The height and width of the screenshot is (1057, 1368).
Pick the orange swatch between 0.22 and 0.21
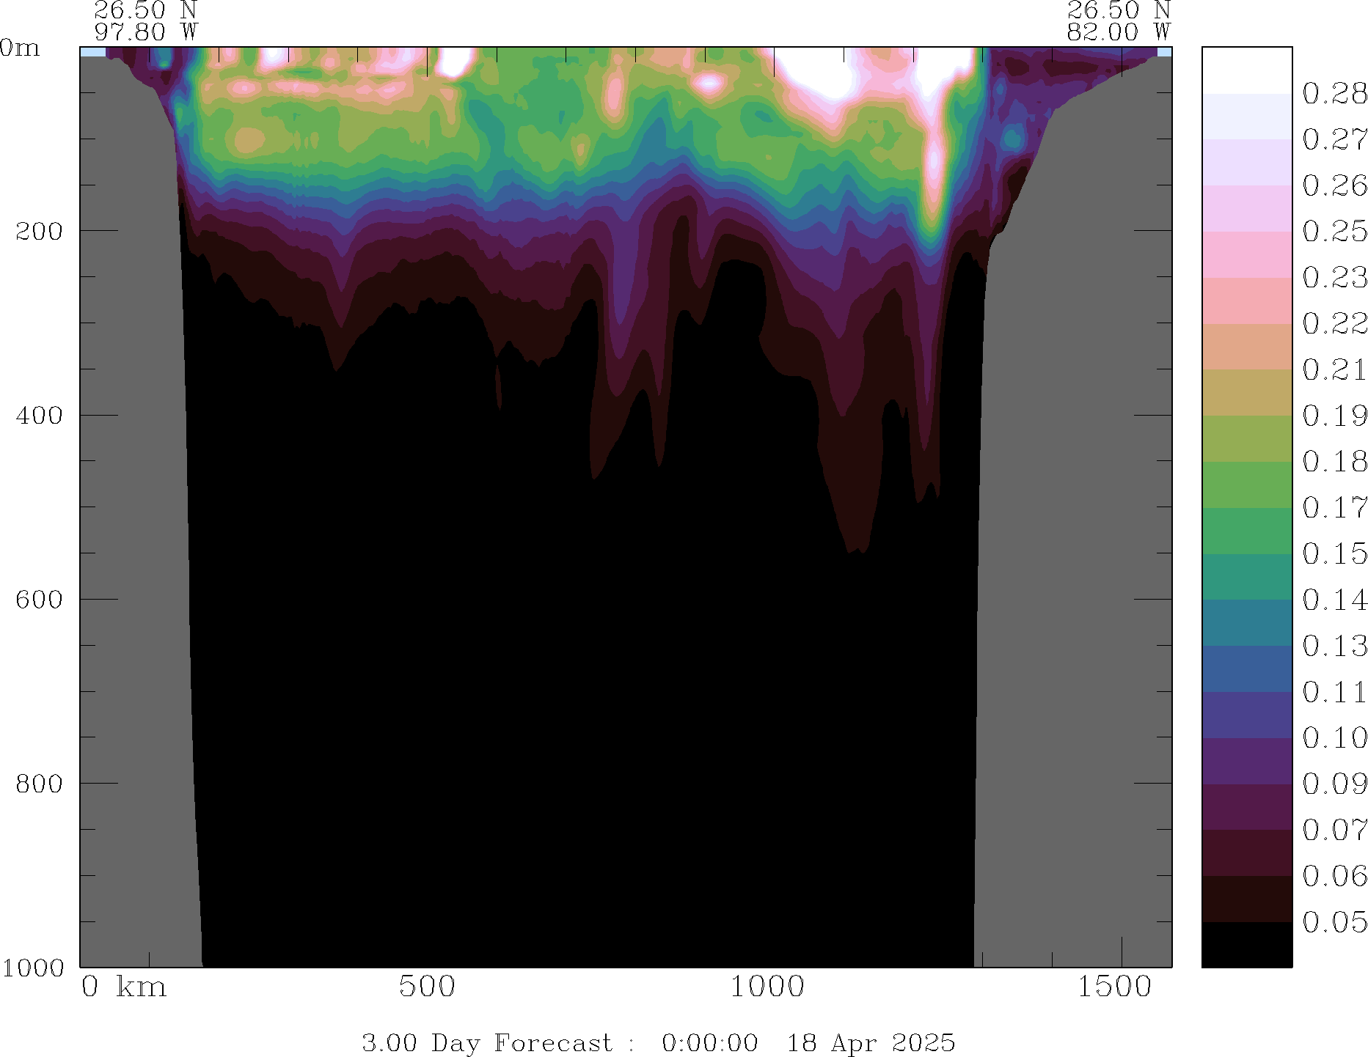click(x=1246, y=347)
